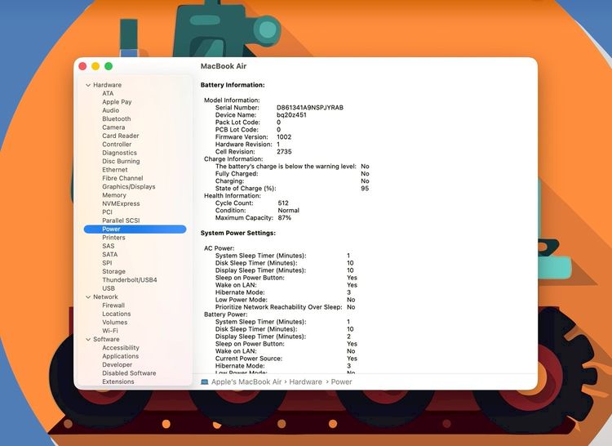Select the highlighted Power item in sidebar
Viewport: 612px width, 446px height.
[111, 230]
